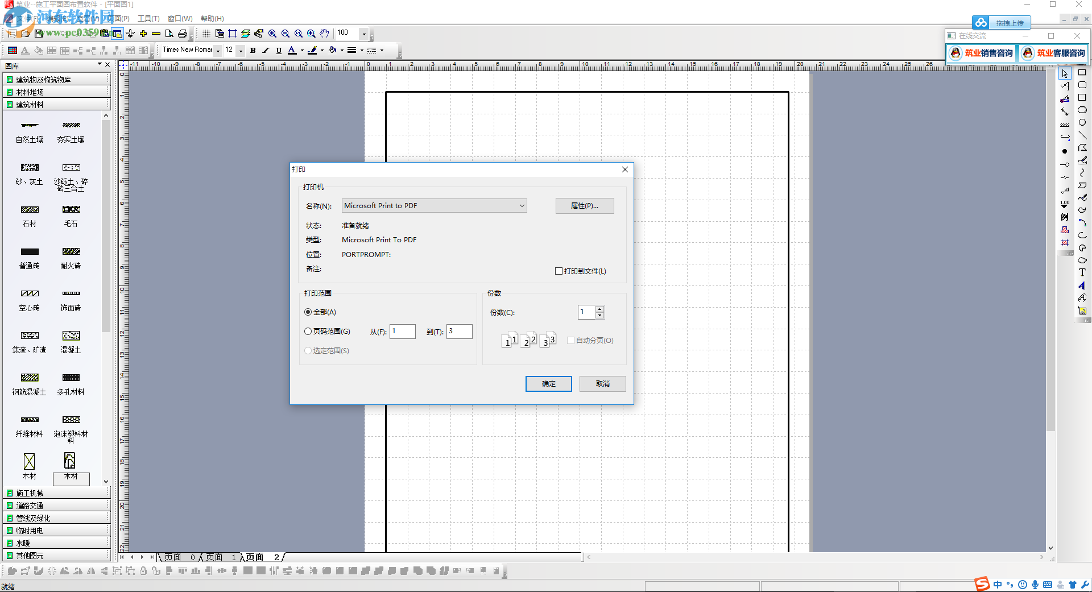Open the font color dropdown arrow
Viewport: 1092px width, 592px height.
click(x=302, y=50)
